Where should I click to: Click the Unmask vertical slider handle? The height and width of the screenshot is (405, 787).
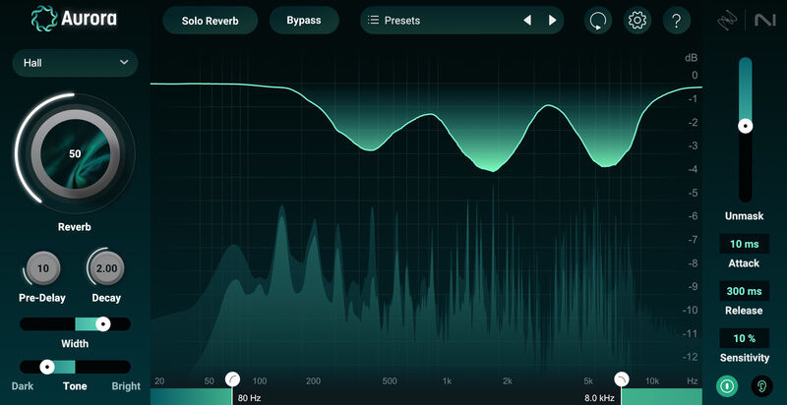[746, 126]
